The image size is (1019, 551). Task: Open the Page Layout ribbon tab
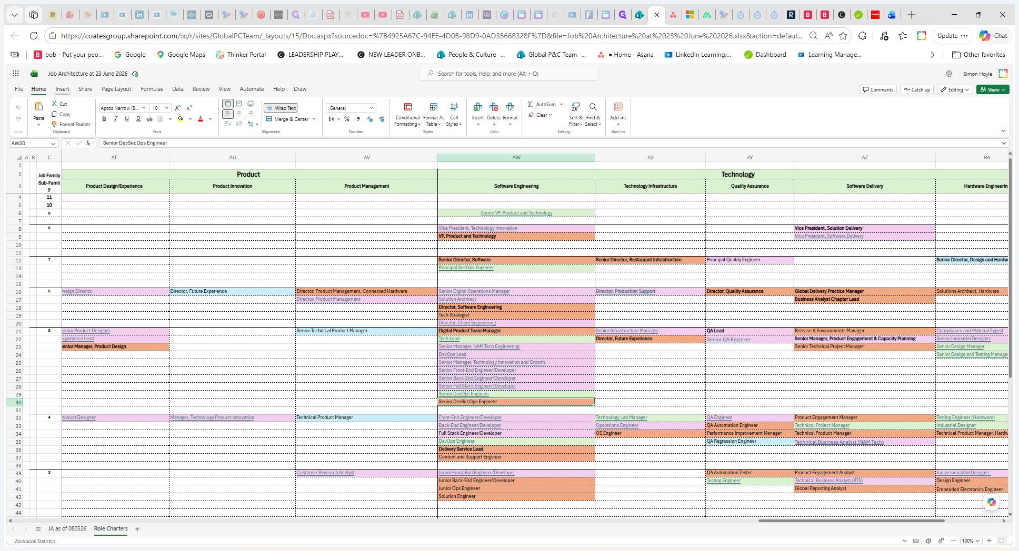116,89
